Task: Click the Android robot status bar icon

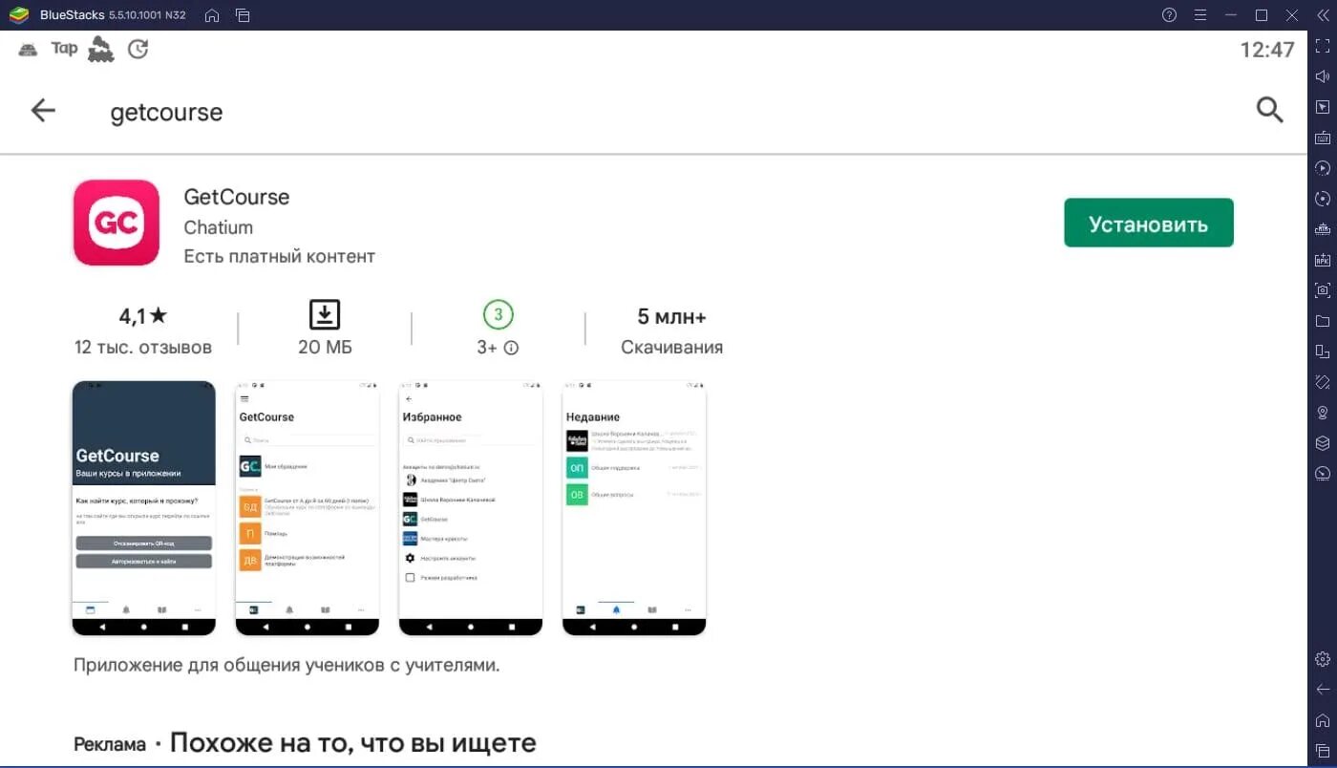Action: (28, 50)
